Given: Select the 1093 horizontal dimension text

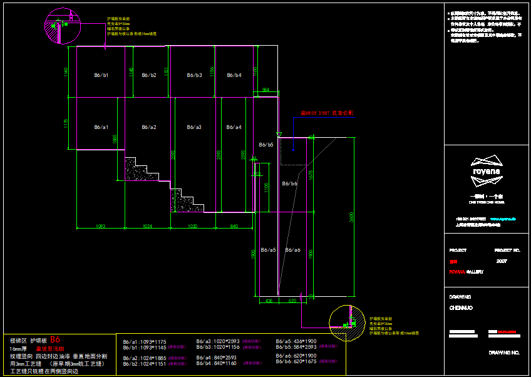Looking at the screenshot, I should 100,225.
